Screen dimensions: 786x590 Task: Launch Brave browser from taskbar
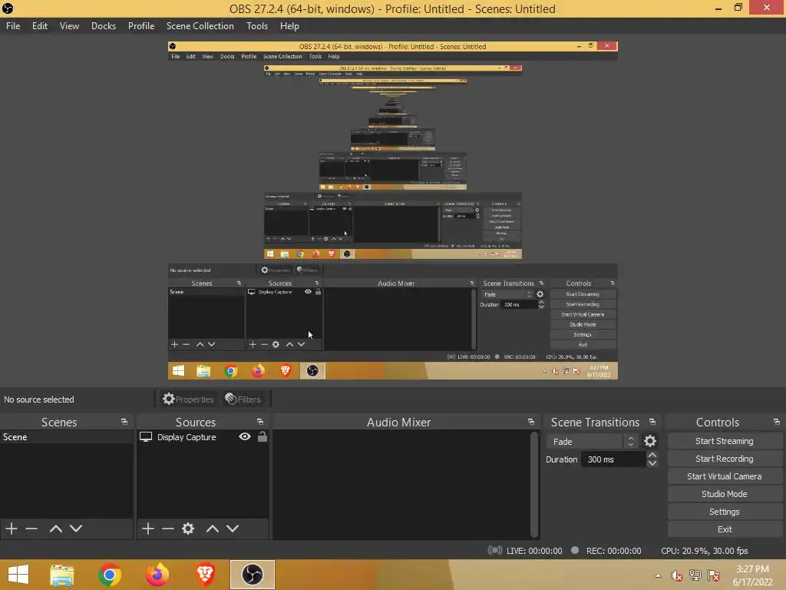tap(205, 575)
